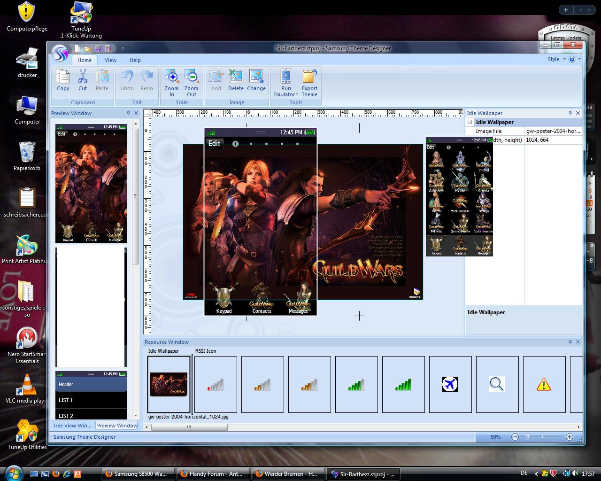Click the Save quick access icon

point(98,48)
